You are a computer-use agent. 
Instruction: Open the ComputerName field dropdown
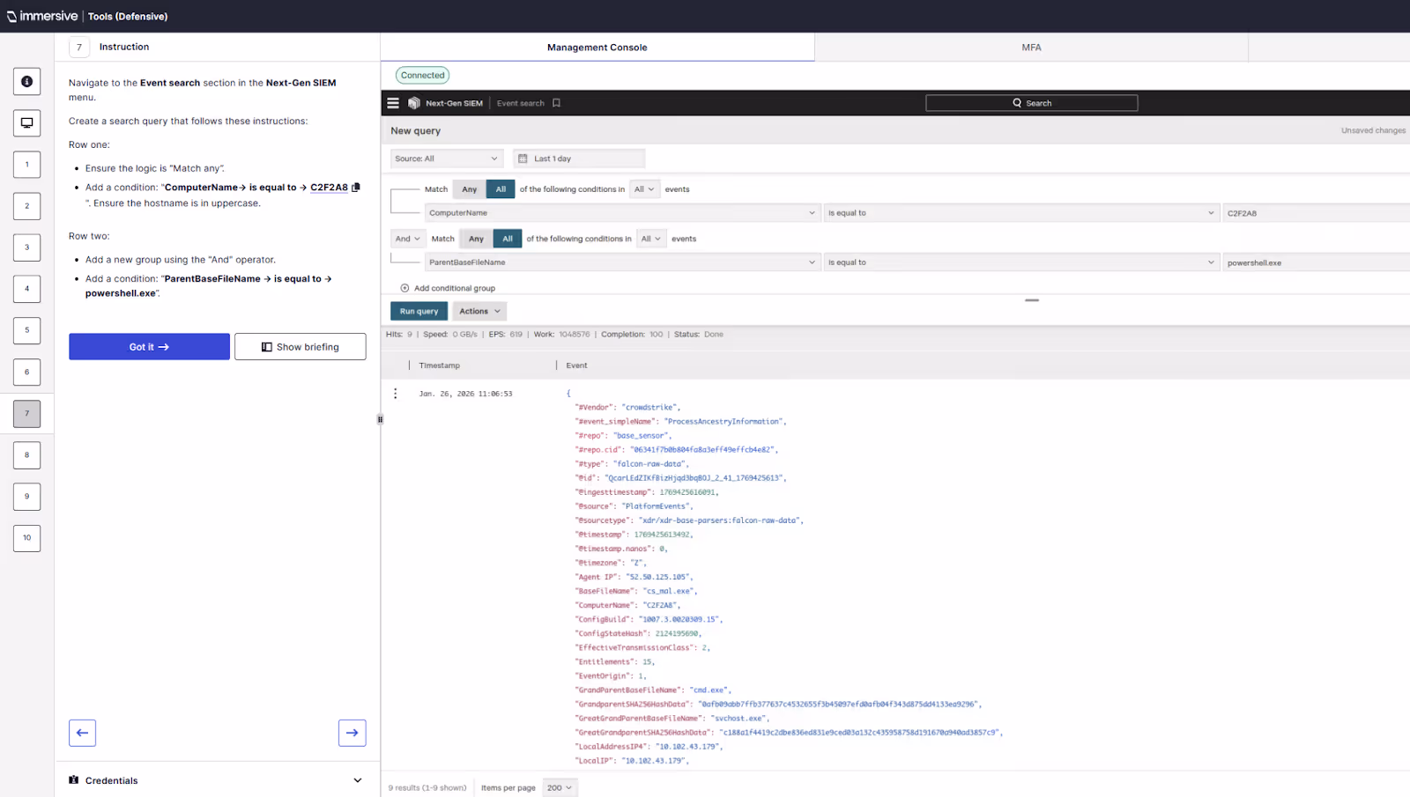click(623, 213)
